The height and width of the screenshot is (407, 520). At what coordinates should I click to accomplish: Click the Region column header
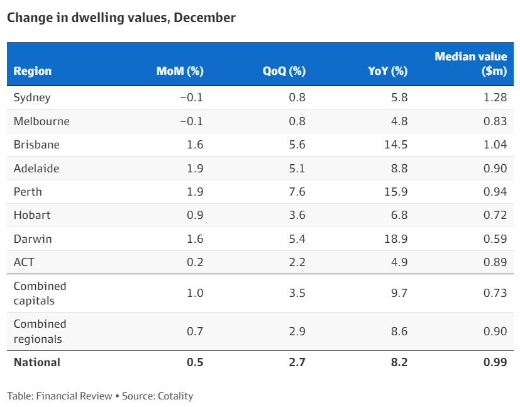click(x=33, y=71)
